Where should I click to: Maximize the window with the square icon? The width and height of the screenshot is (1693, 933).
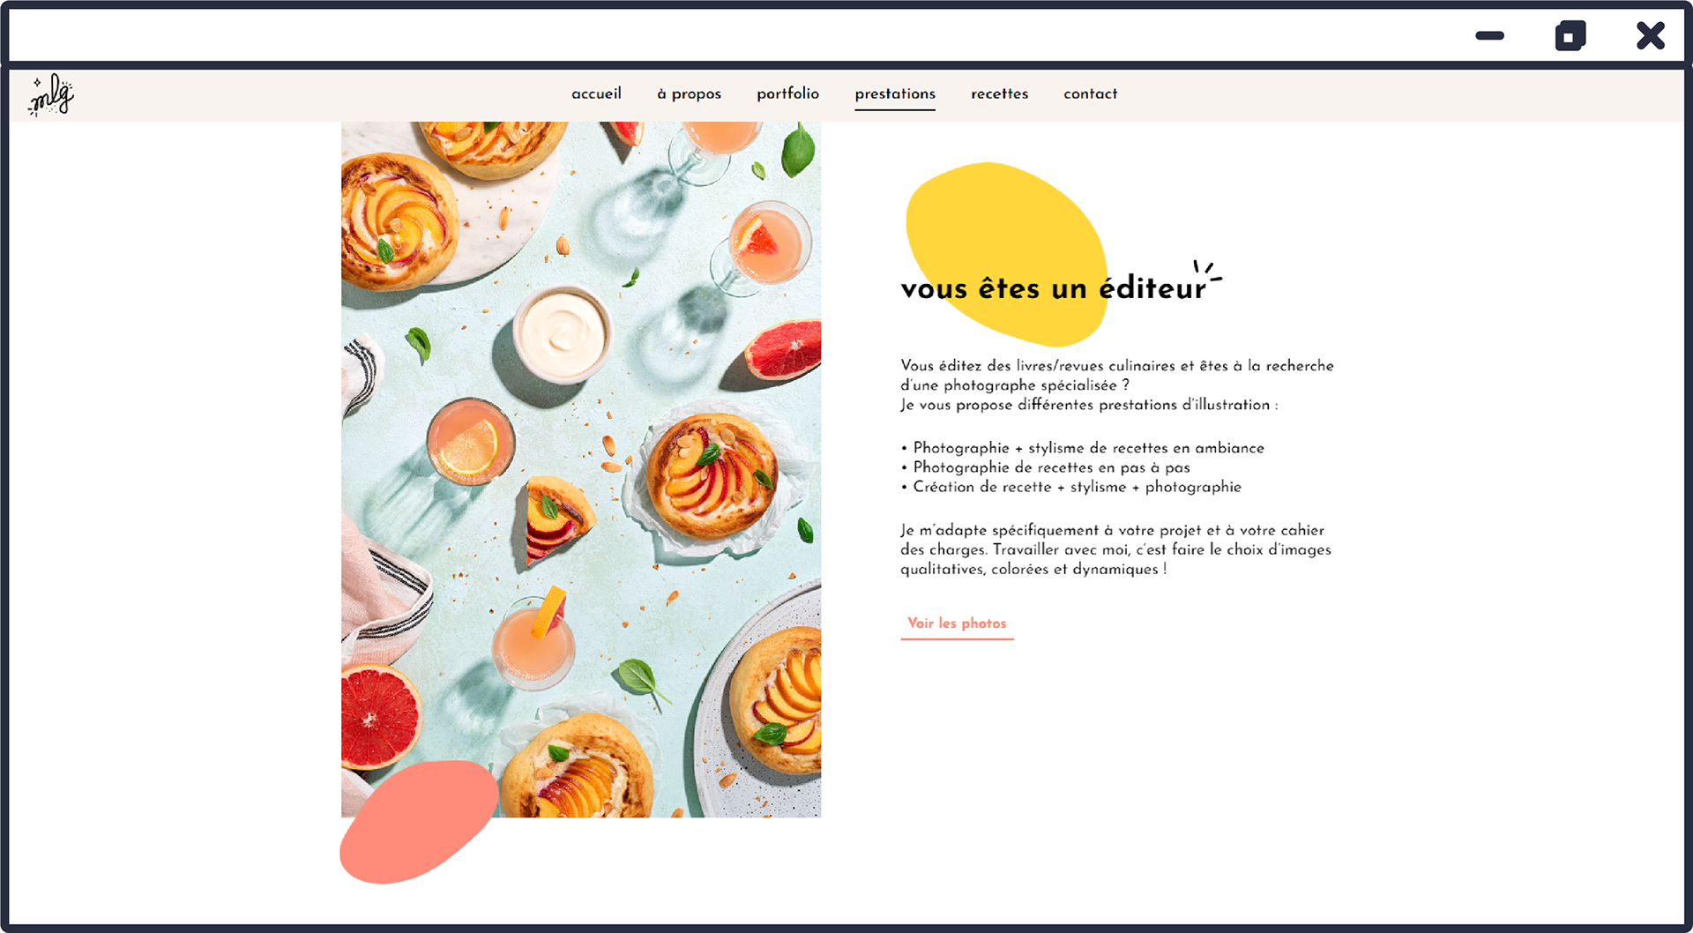click(x=1570, y=36)
